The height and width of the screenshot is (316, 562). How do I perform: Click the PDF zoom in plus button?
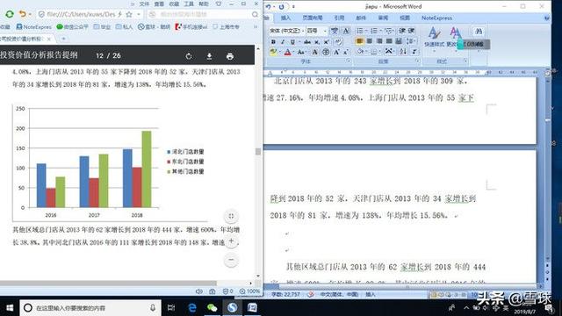click(231, 242)
